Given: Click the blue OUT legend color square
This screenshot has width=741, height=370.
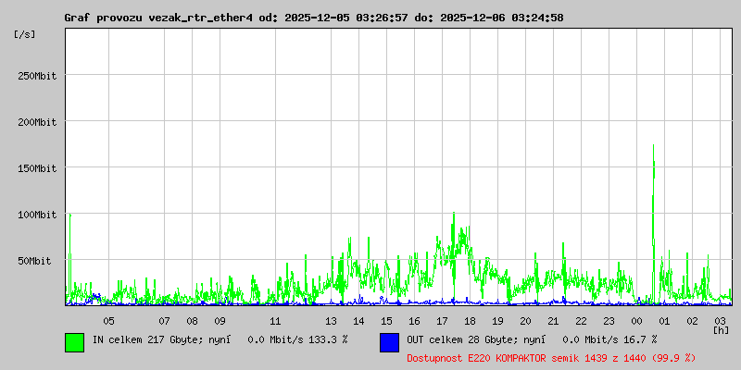Looking at the screenshot, I should [389, 342].
